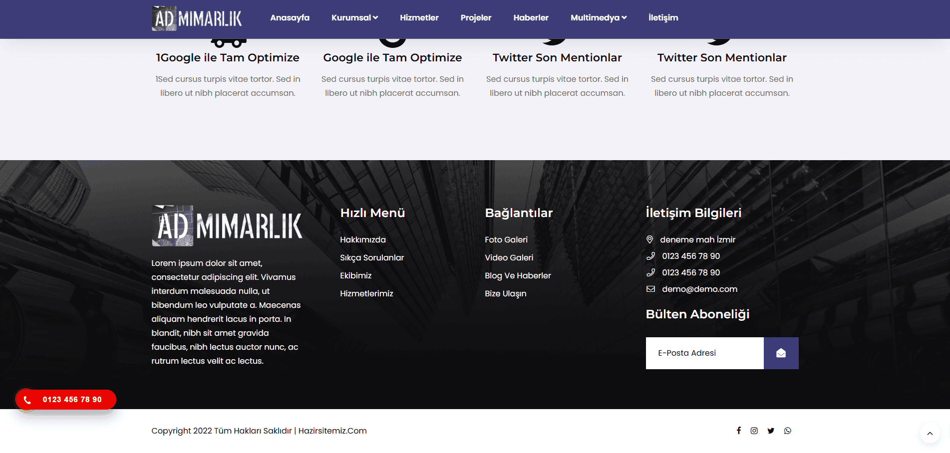Click the 1Google ile Tam Optimize heading
The height and width of the screenshot is (453, 950).
[228, 57]
